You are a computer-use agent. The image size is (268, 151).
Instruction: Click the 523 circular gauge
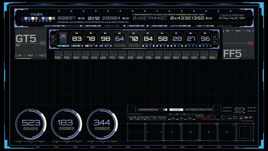coord(31,124)
